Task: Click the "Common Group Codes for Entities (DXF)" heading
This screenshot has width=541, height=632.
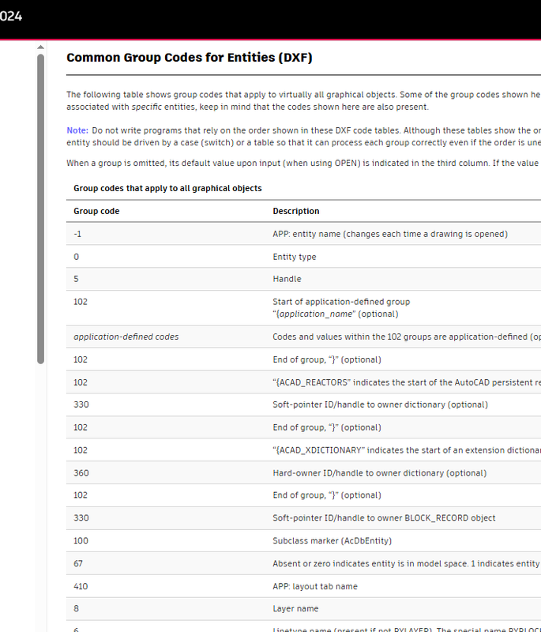Action: tap(190, 58)
